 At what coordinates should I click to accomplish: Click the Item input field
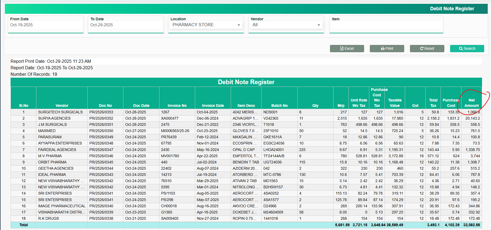click(x=386, y=25)
